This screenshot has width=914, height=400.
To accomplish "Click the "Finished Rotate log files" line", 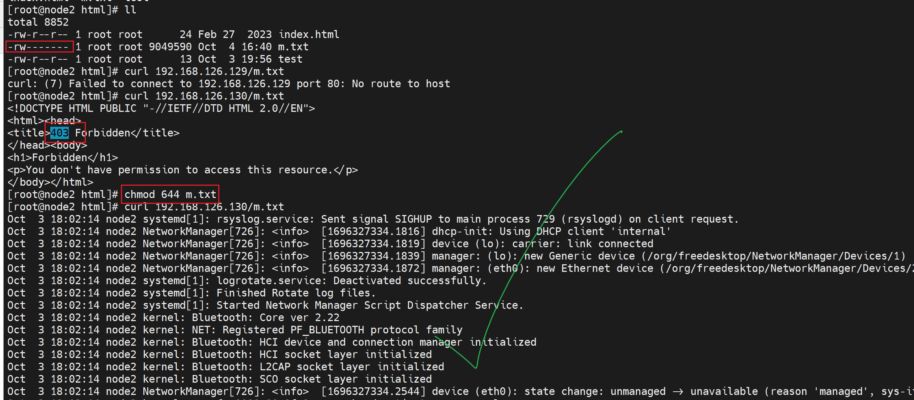I will click(x=296, y=293).
